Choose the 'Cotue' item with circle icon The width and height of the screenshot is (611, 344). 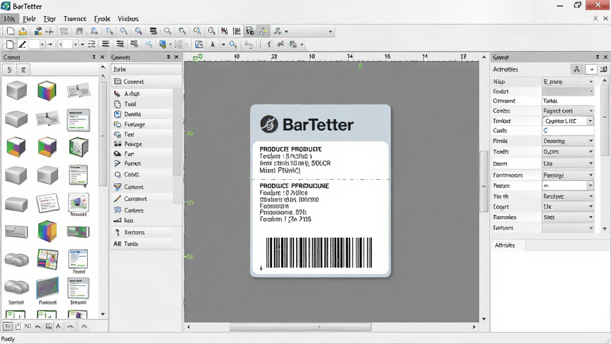(x=142, y=174)
